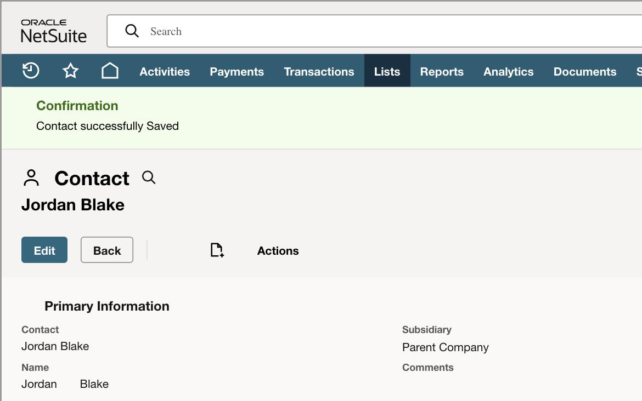The height and width of the screenshot is (401, 642).
Task: Click the Jordan Blake record title
Action: pos(73,205)
